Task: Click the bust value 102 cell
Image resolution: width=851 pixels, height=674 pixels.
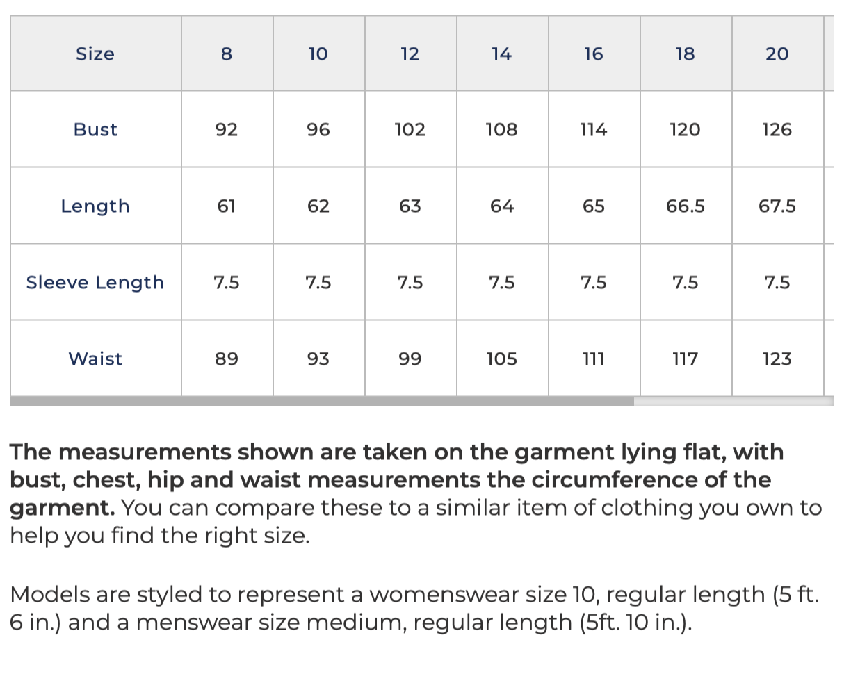Action: pos(411,129)
